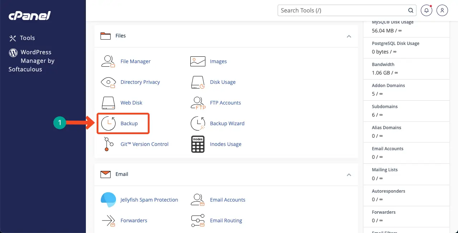Open the Web Disk icon
Image resolution: width=458 pixels, height=233 pixels.
pyautogui.click(x=108, y=103)
